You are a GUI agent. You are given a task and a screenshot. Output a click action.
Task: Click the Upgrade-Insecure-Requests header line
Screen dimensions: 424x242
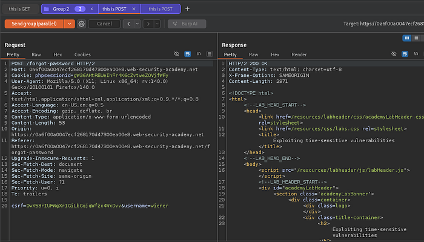[x=53, y=159]
